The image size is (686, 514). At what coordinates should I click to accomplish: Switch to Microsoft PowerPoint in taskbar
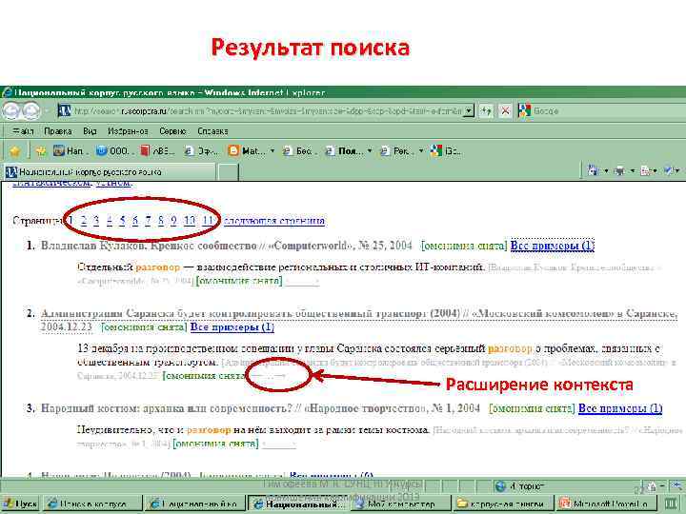click(606, 504)
